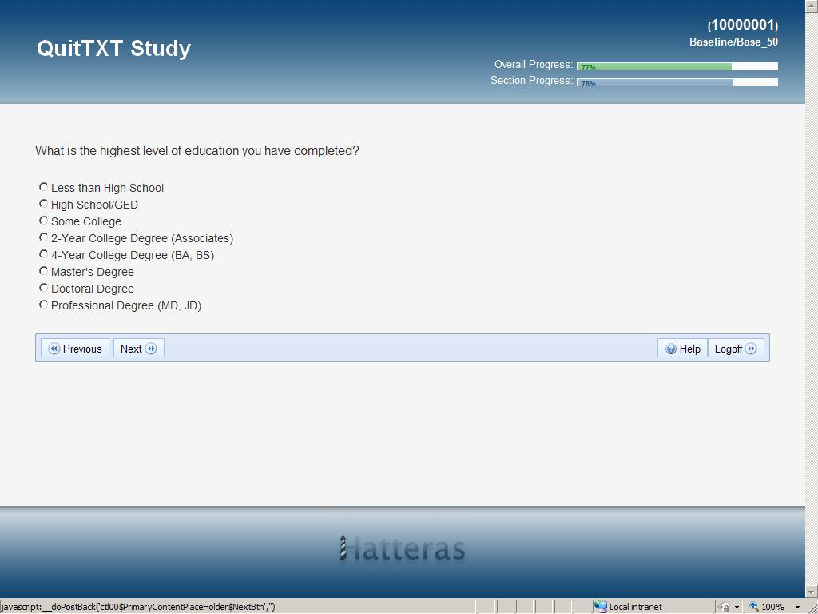Select the Less than High School option
Screen dimensions: 818x614
click(43, 187)
